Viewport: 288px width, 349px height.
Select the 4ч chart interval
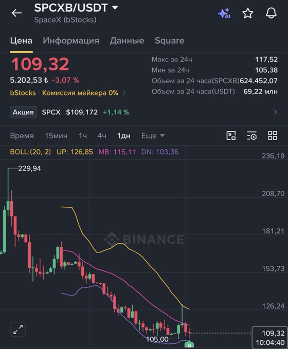[102, 136]
